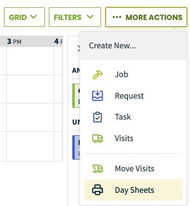Screen dimensions: 190x206
Task: Click the chevron arrow beside FILTERS
Action: tap(90, 17)
